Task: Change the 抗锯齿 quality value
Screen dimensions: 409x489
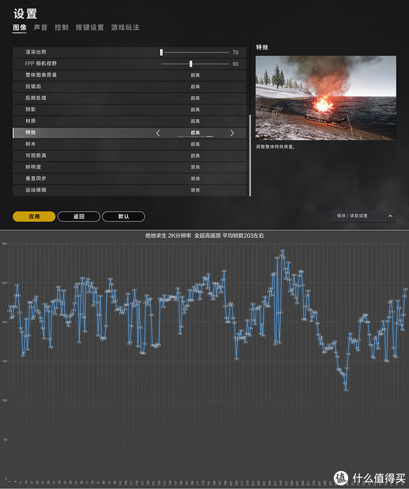Action: pyautogui.click(x=195, y=87)
